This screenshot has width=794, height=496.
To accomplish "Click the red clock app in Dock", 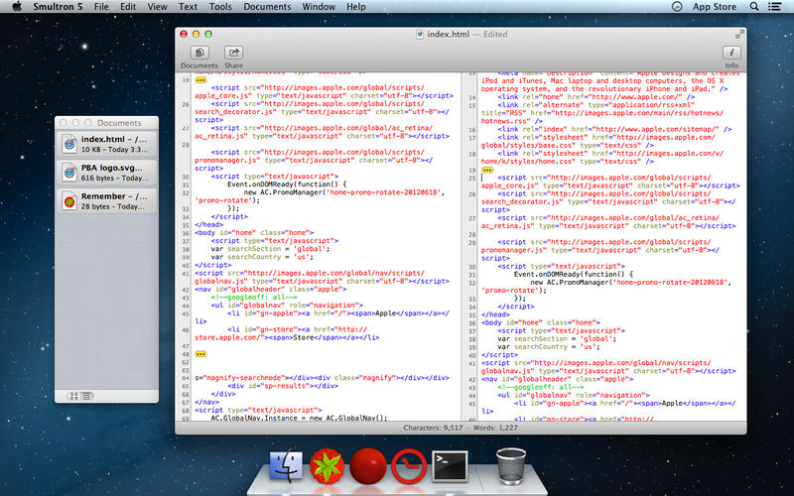I will click(x=409, y=464).
